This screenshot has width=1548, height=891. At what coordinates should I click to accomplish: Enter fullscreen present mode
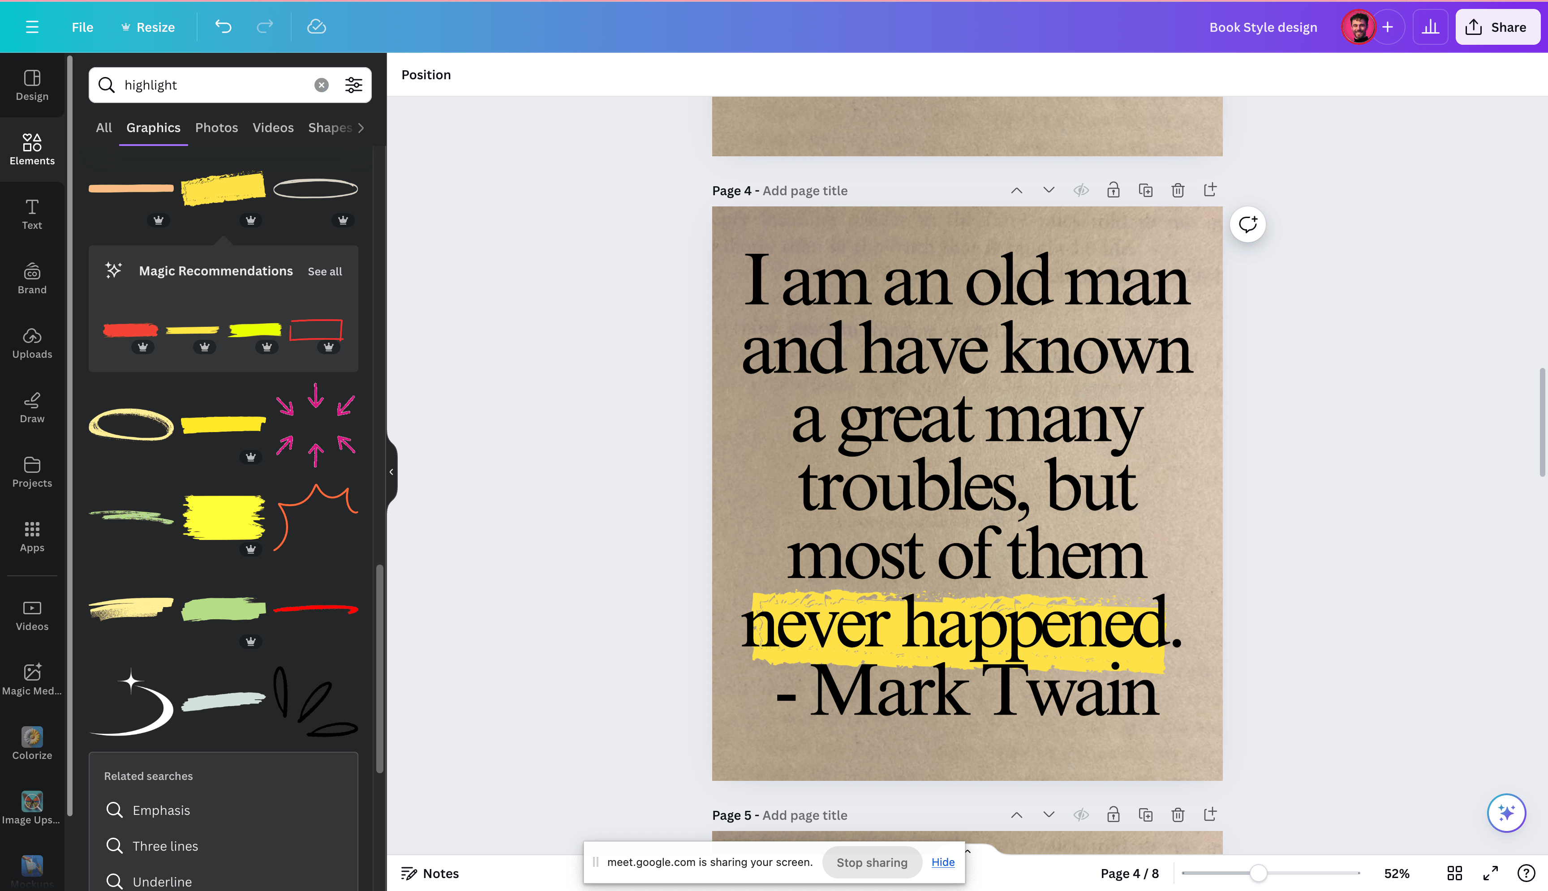tap(1491, 873)
